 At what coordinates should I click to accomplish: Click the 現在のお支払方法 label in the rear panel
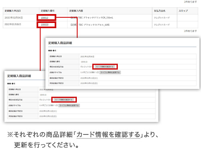(x=16, y=100)
